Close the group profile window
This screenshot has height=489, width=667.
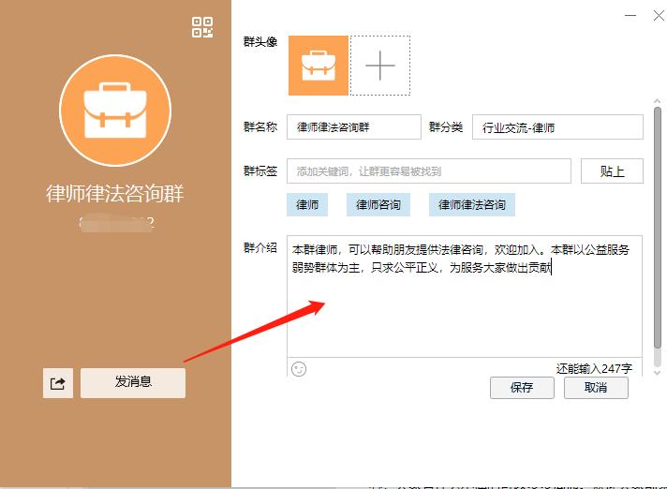(x=659, y=16)
